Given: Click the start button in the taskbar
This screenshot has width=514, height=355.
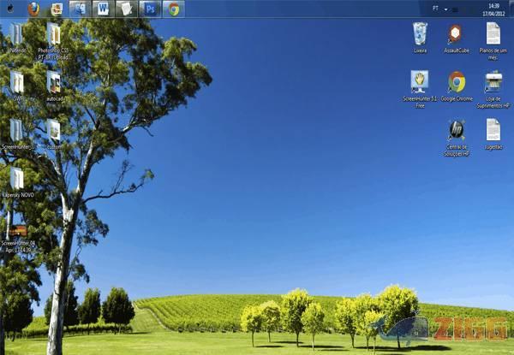Looking at the screenshot, I should (9, 9).
